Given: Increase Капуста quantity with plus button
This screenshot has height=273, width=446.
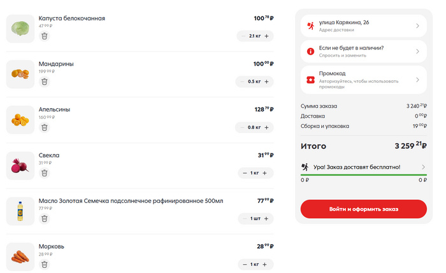Looking at the screenshot, I should coord(267,36).
